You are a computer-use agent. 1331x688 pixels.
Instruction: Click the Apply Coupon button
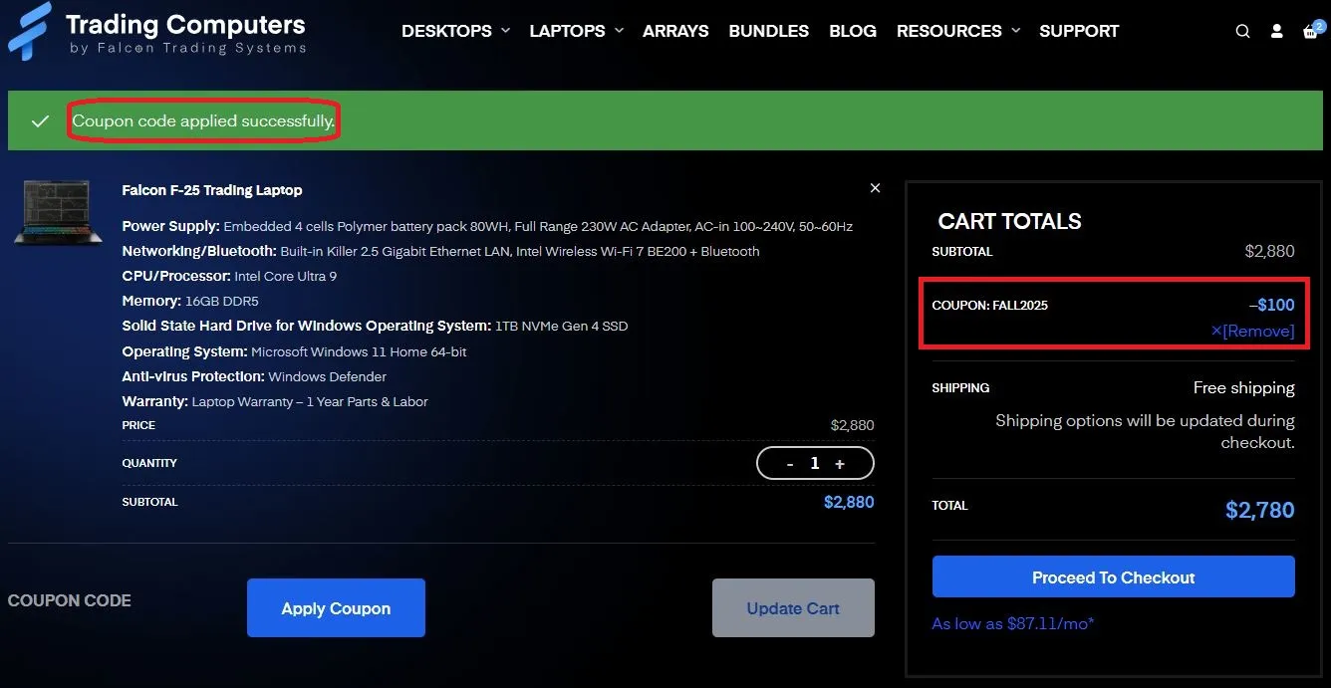tap(336, 608)
